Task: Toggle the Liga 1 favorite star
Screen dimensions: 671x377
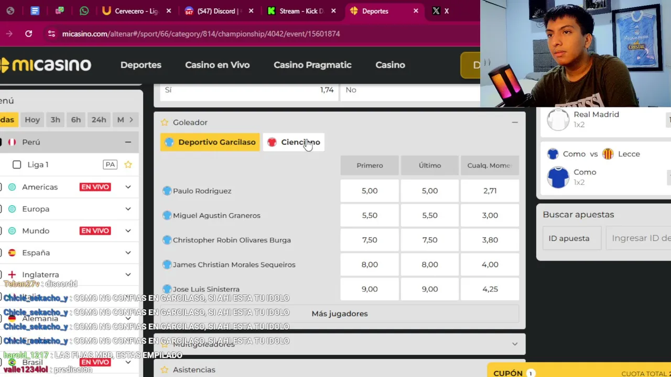Action: click(128, 164)
